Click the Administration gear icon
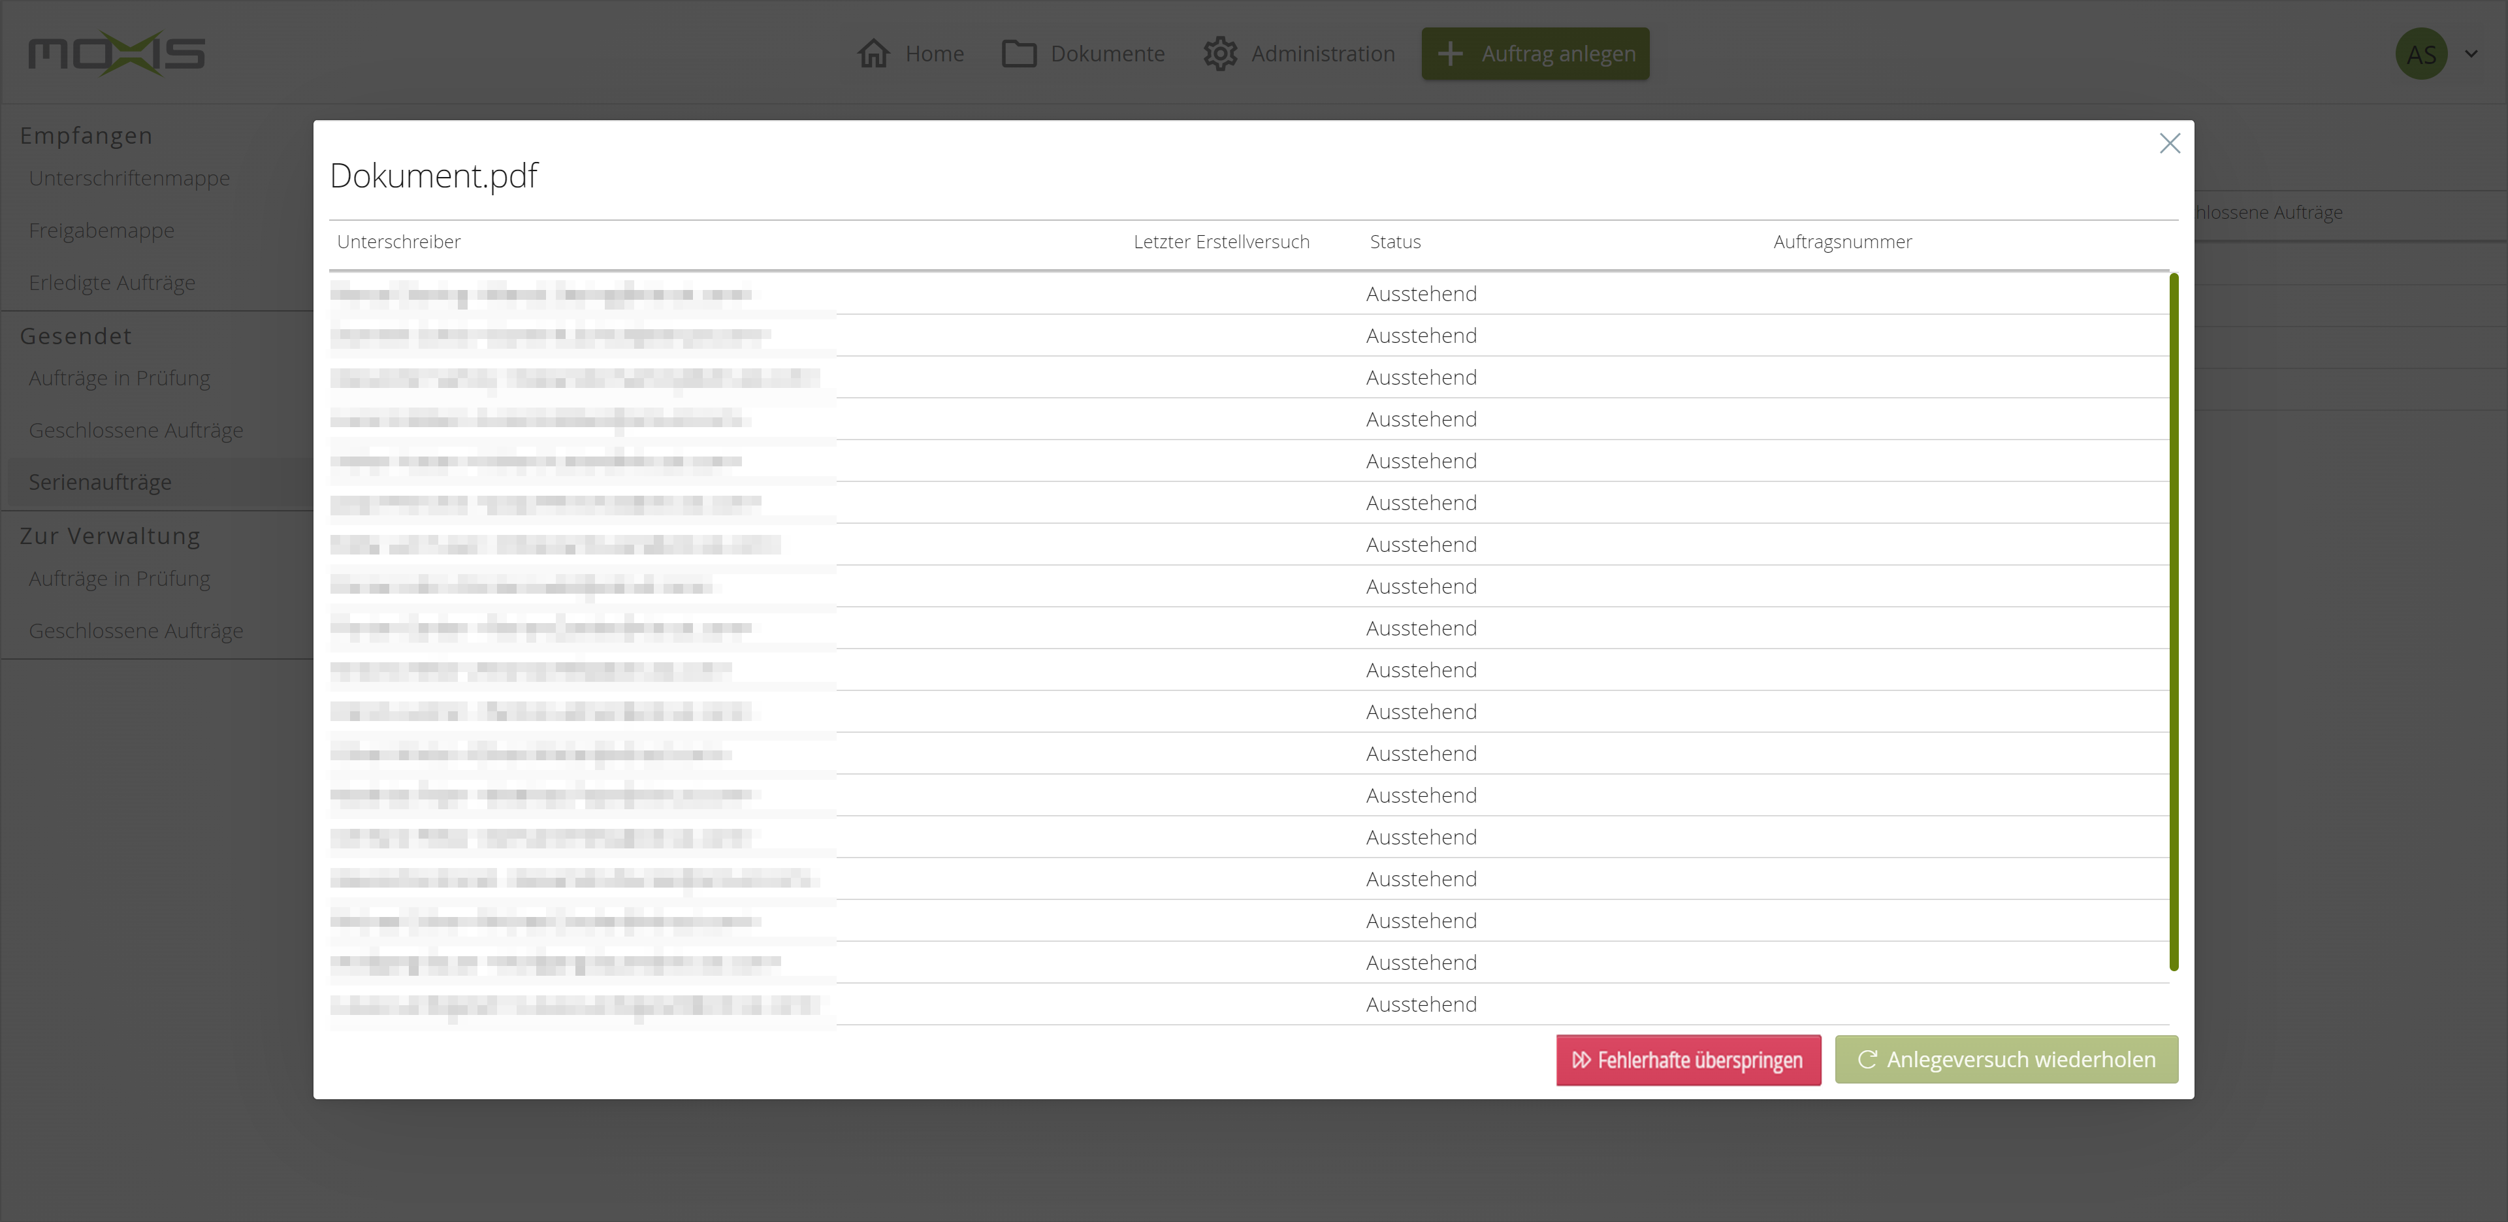 click(1220, 54)
